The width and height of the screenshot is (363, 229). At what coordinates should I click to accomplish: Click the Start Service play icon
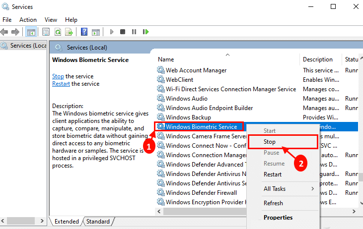pos(112,32)
